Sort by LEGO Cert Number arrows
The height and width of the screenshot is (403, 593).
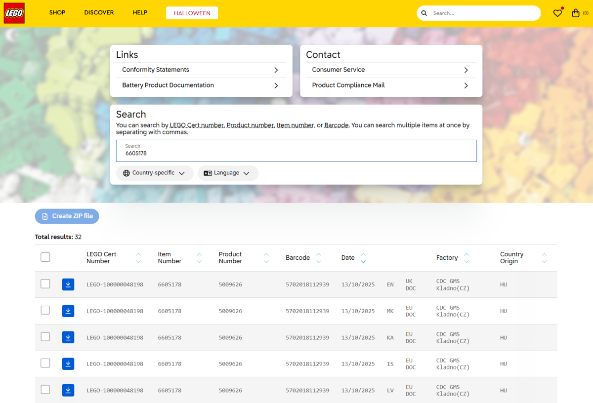point(138,258)
